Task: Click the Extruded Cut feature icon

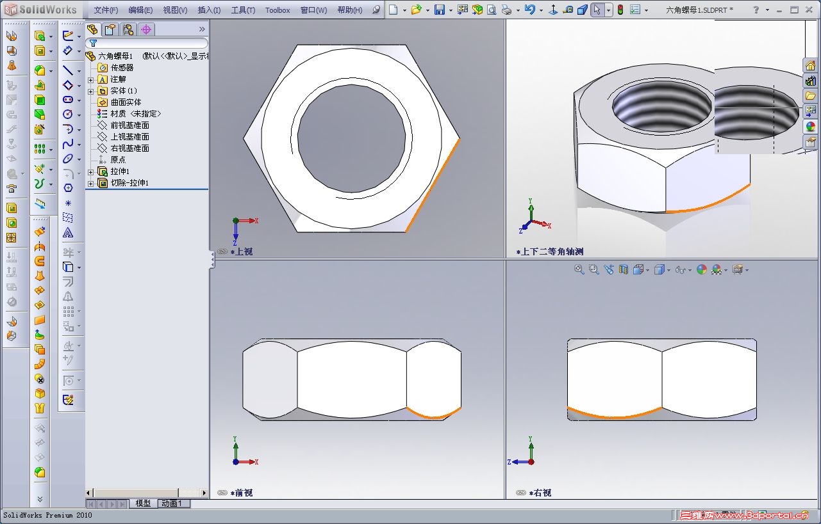Action: coord(40,51)
